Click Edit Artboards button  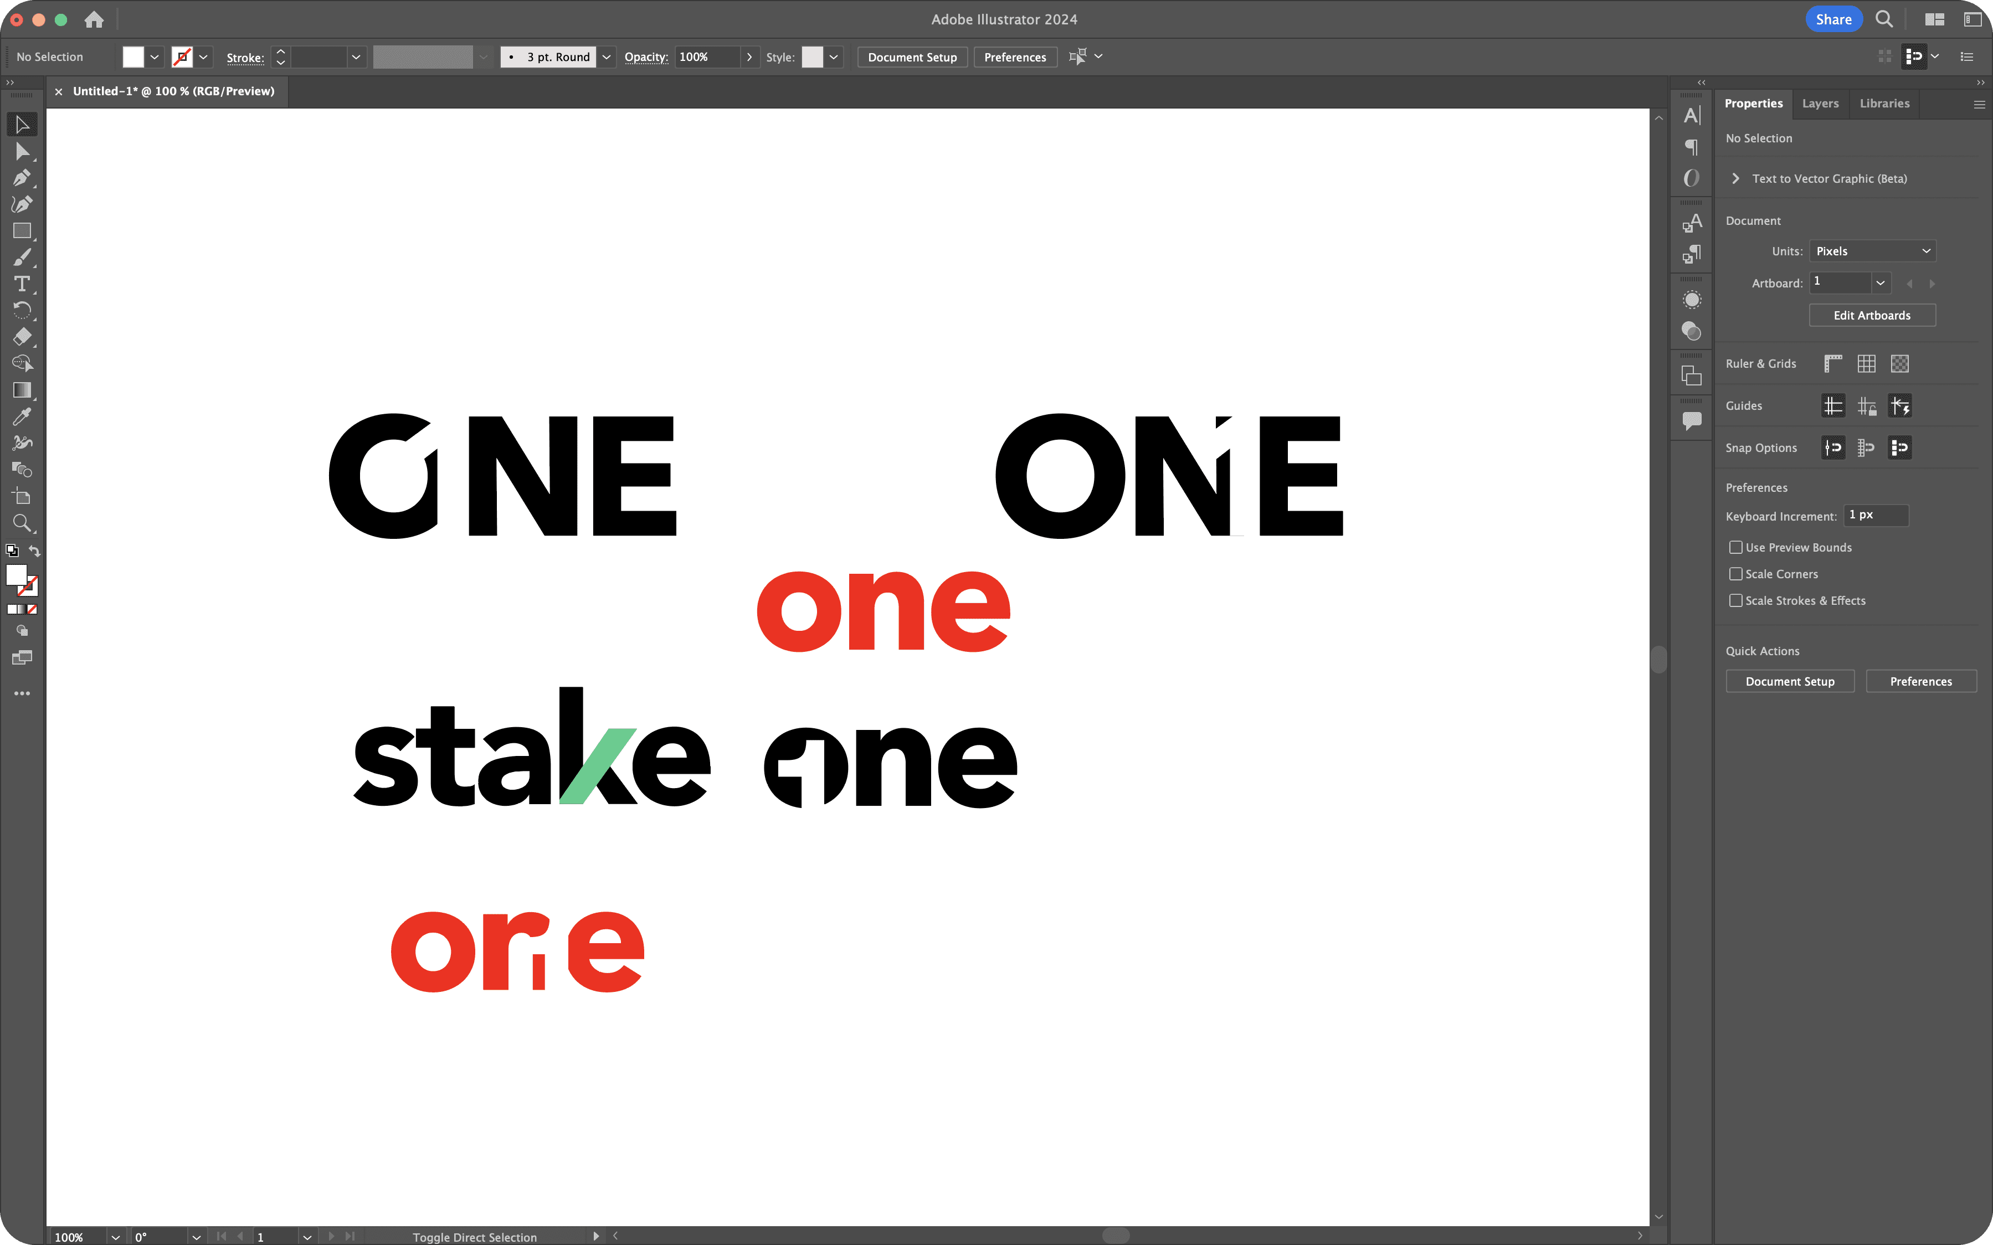point(1872,315)
